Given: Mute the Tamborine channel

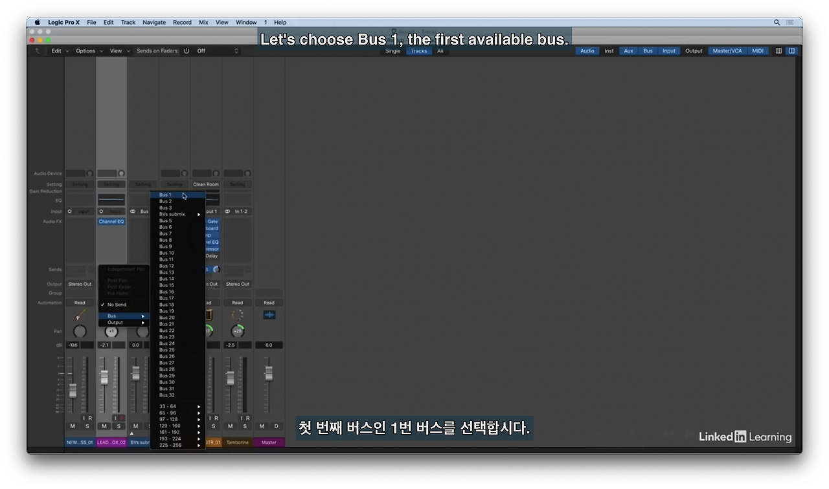Looking at the screenshot, I should click(x=231, y=426).
